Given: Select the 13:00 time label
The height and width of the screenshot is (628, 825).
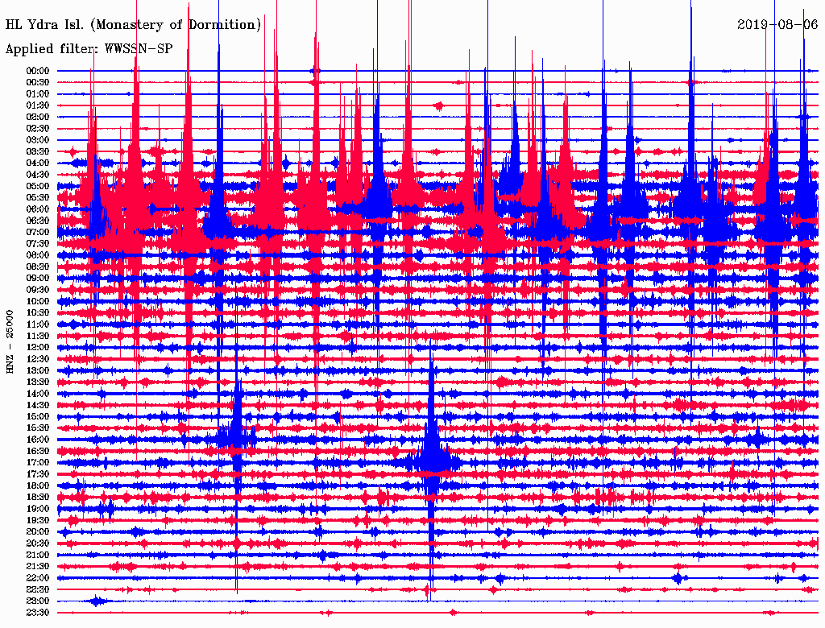Looking at the screenshot, I should [x=38, y=370].
